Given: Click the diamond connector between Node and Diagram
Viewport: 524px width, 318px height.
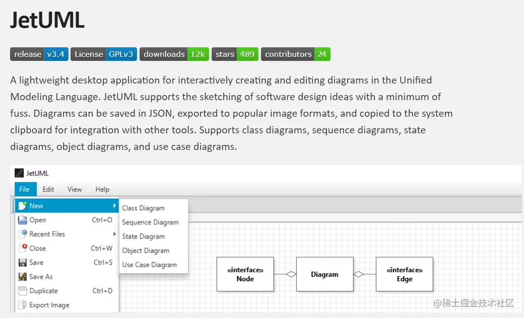Looking at the screenshot, I should (x=291, y=274).
